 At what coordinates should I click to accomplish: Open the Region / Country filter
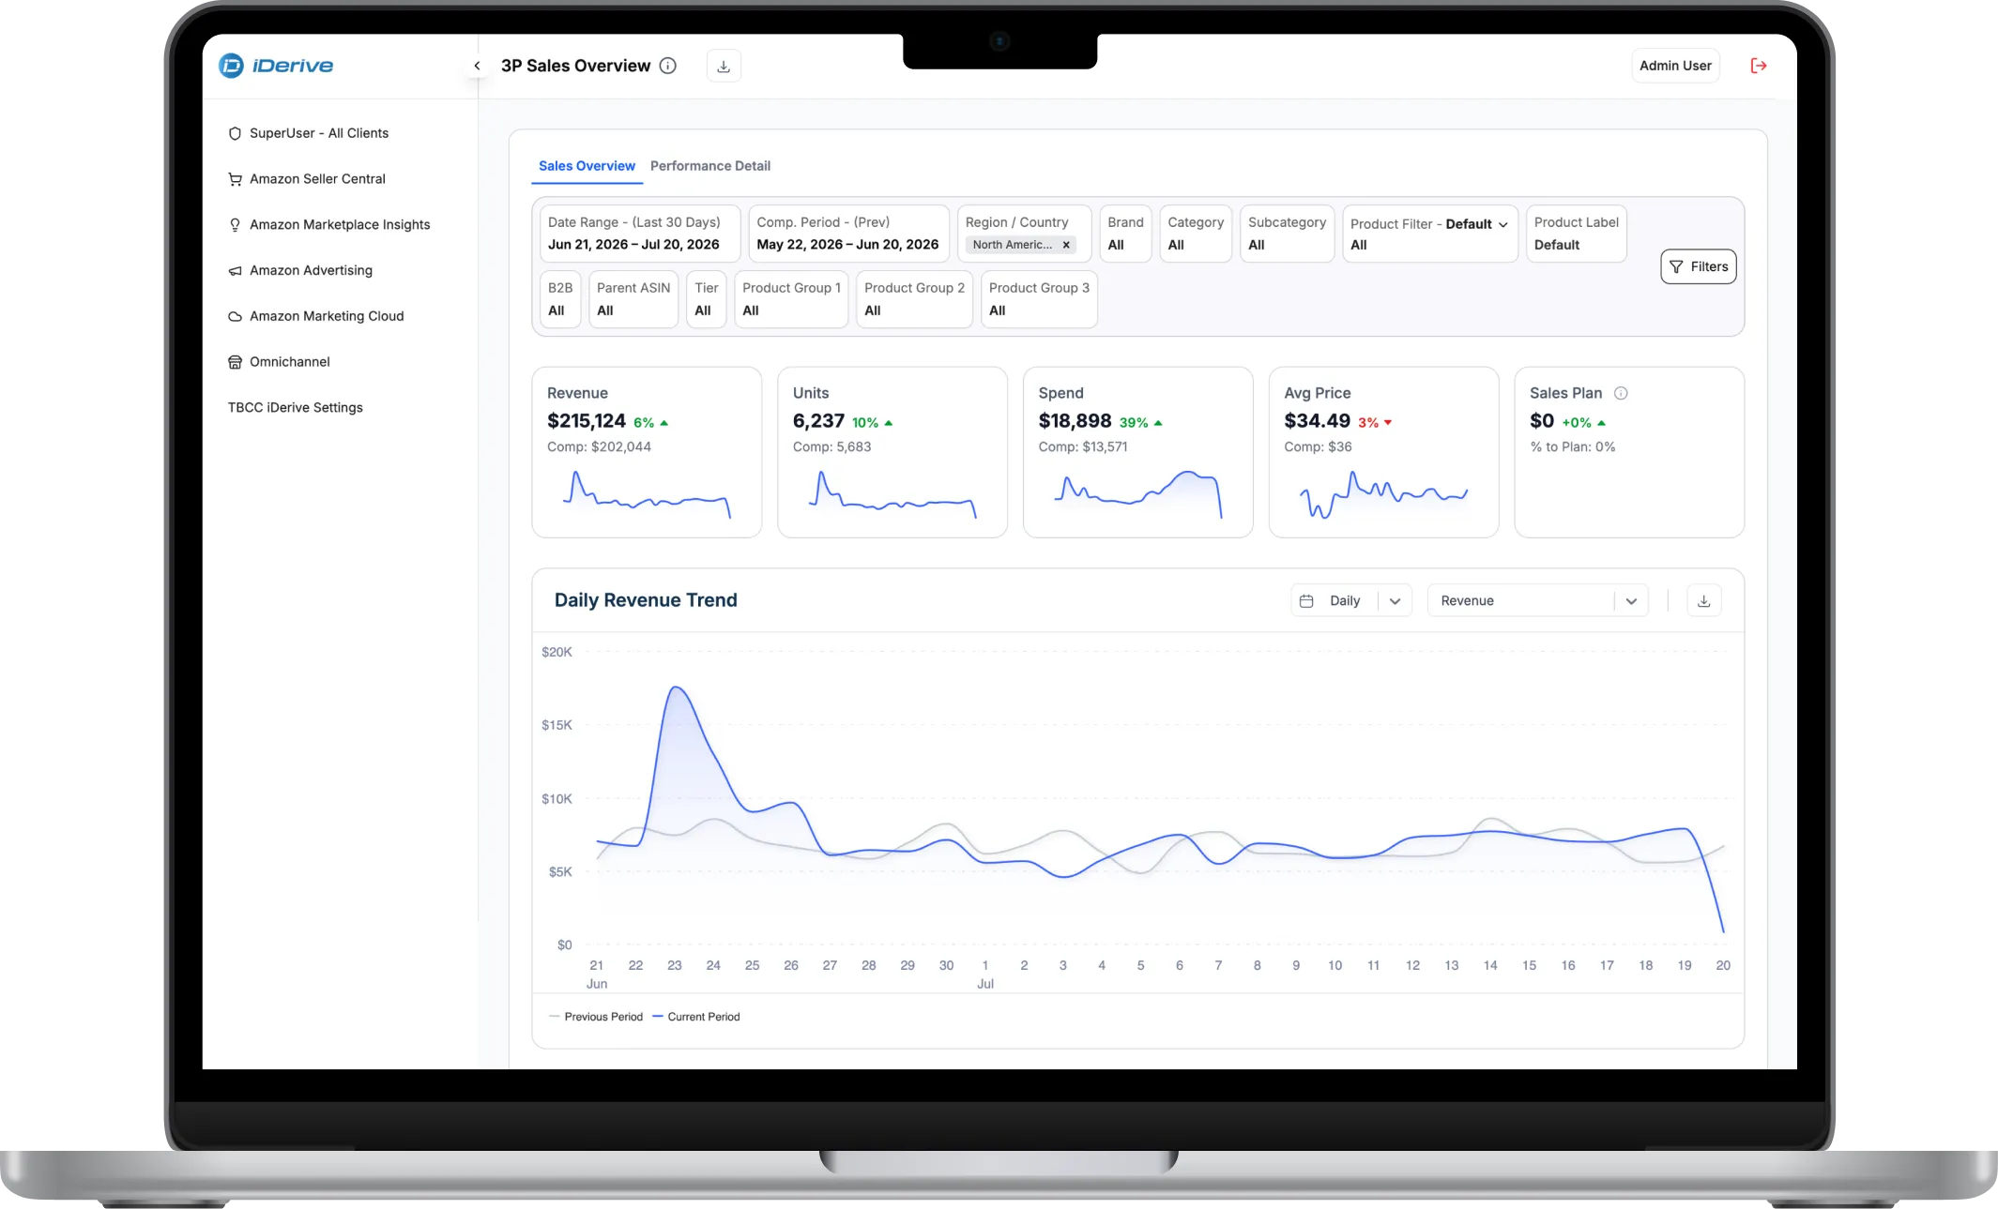(x=1024, y=234)
